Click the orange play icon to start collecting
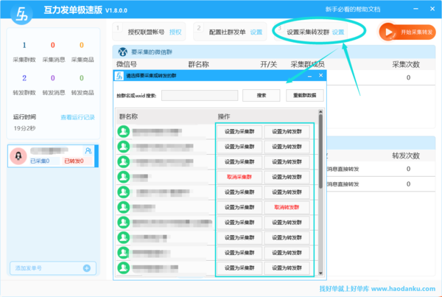442x297 pixels. (388, 32)
